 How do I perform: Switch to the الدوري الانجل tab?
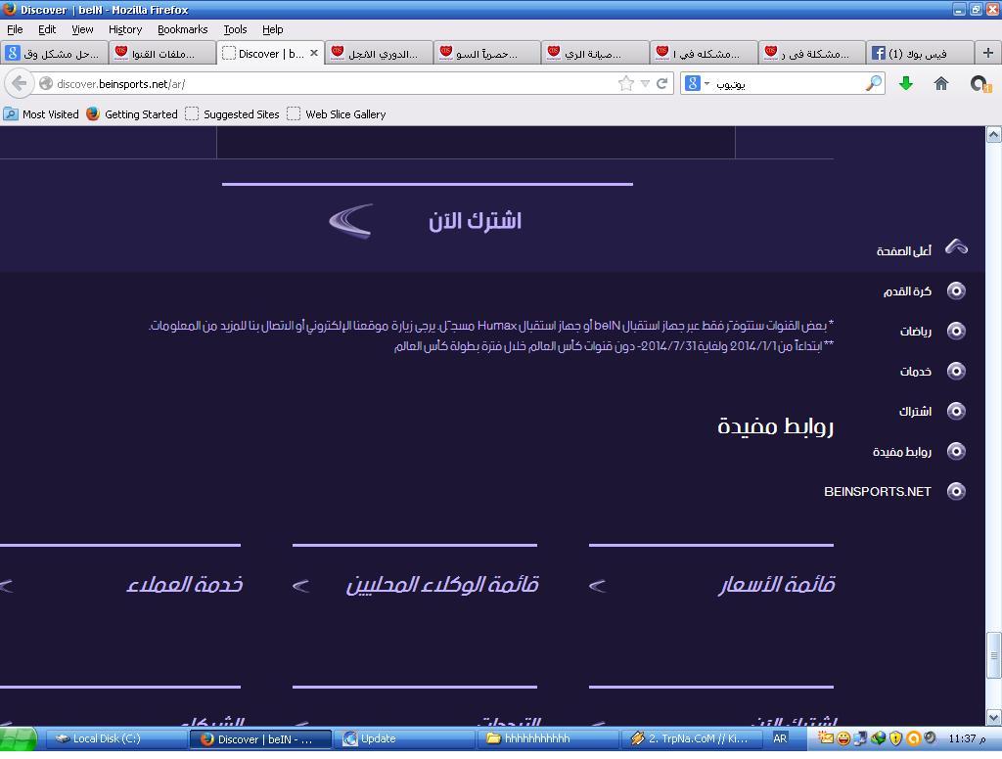379,53
